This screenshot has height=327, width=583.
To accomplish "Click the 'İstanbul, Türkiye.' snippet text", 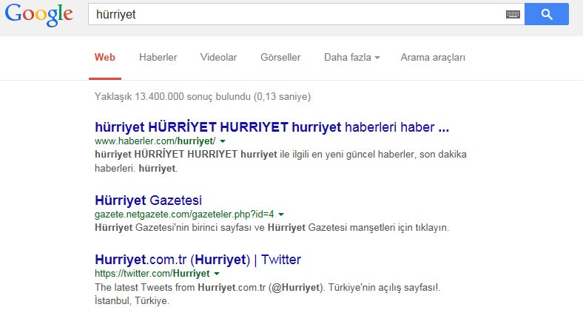I will tap(132, 300).
